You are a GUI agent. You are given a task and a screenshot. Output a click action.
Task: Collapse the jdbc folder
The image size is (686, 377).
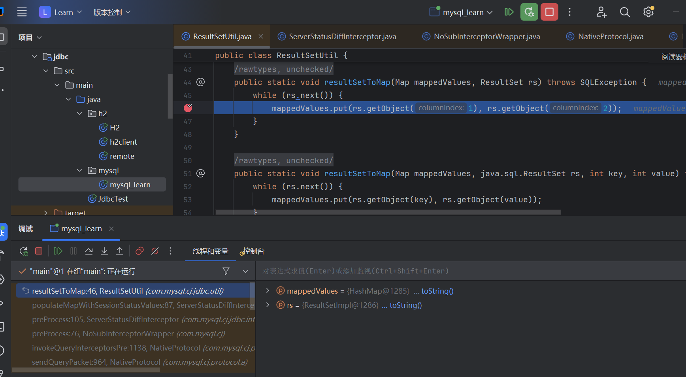34,57
